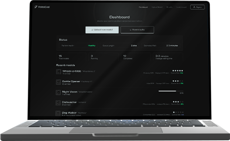Click the Upload new model button
The width and height of the screenshot is (230, 141).
102,30
